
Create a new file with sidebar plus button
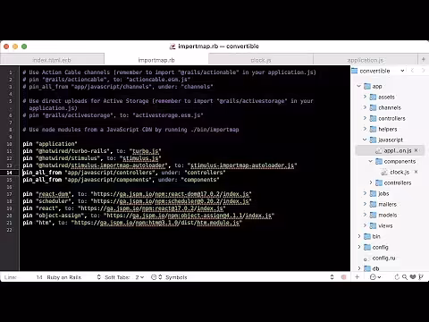click(x=357, y=277)
